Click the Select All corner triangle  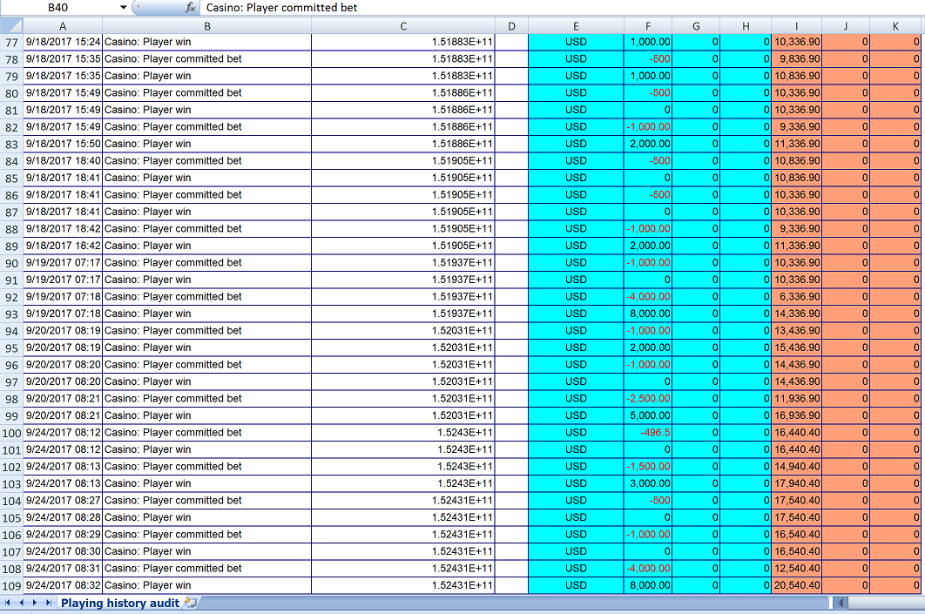(11, 26)
